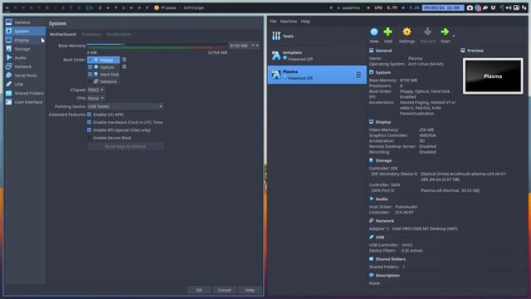Open Chipset dropdown

[96, 90]
